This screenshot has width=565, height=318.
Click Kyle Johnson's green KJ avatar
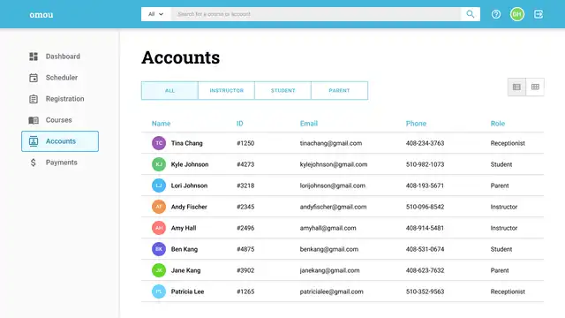click(x=159, y=164)
